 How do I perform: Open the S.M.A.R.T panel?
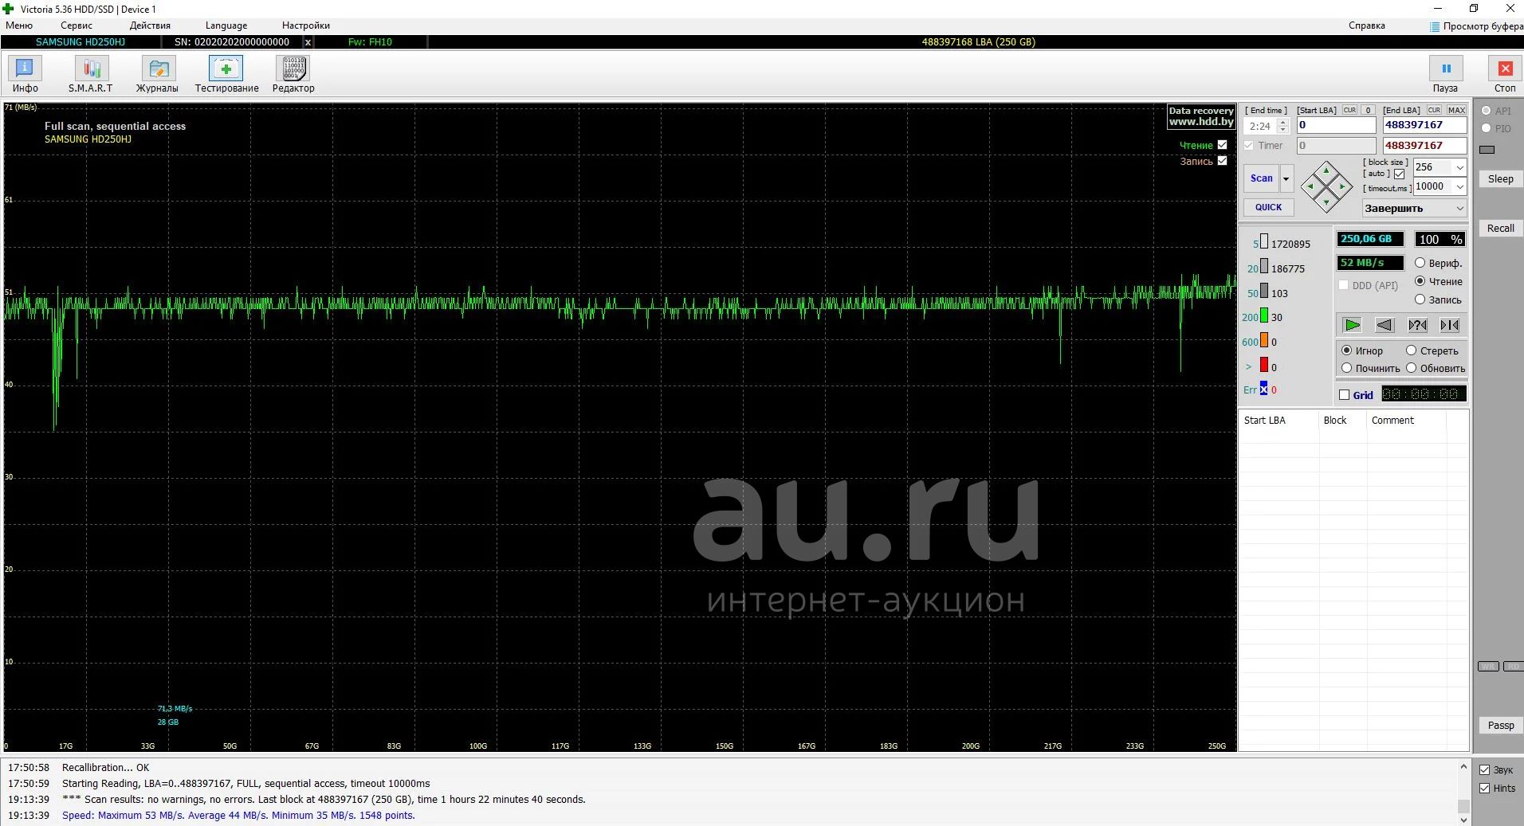tap(91, 75)
